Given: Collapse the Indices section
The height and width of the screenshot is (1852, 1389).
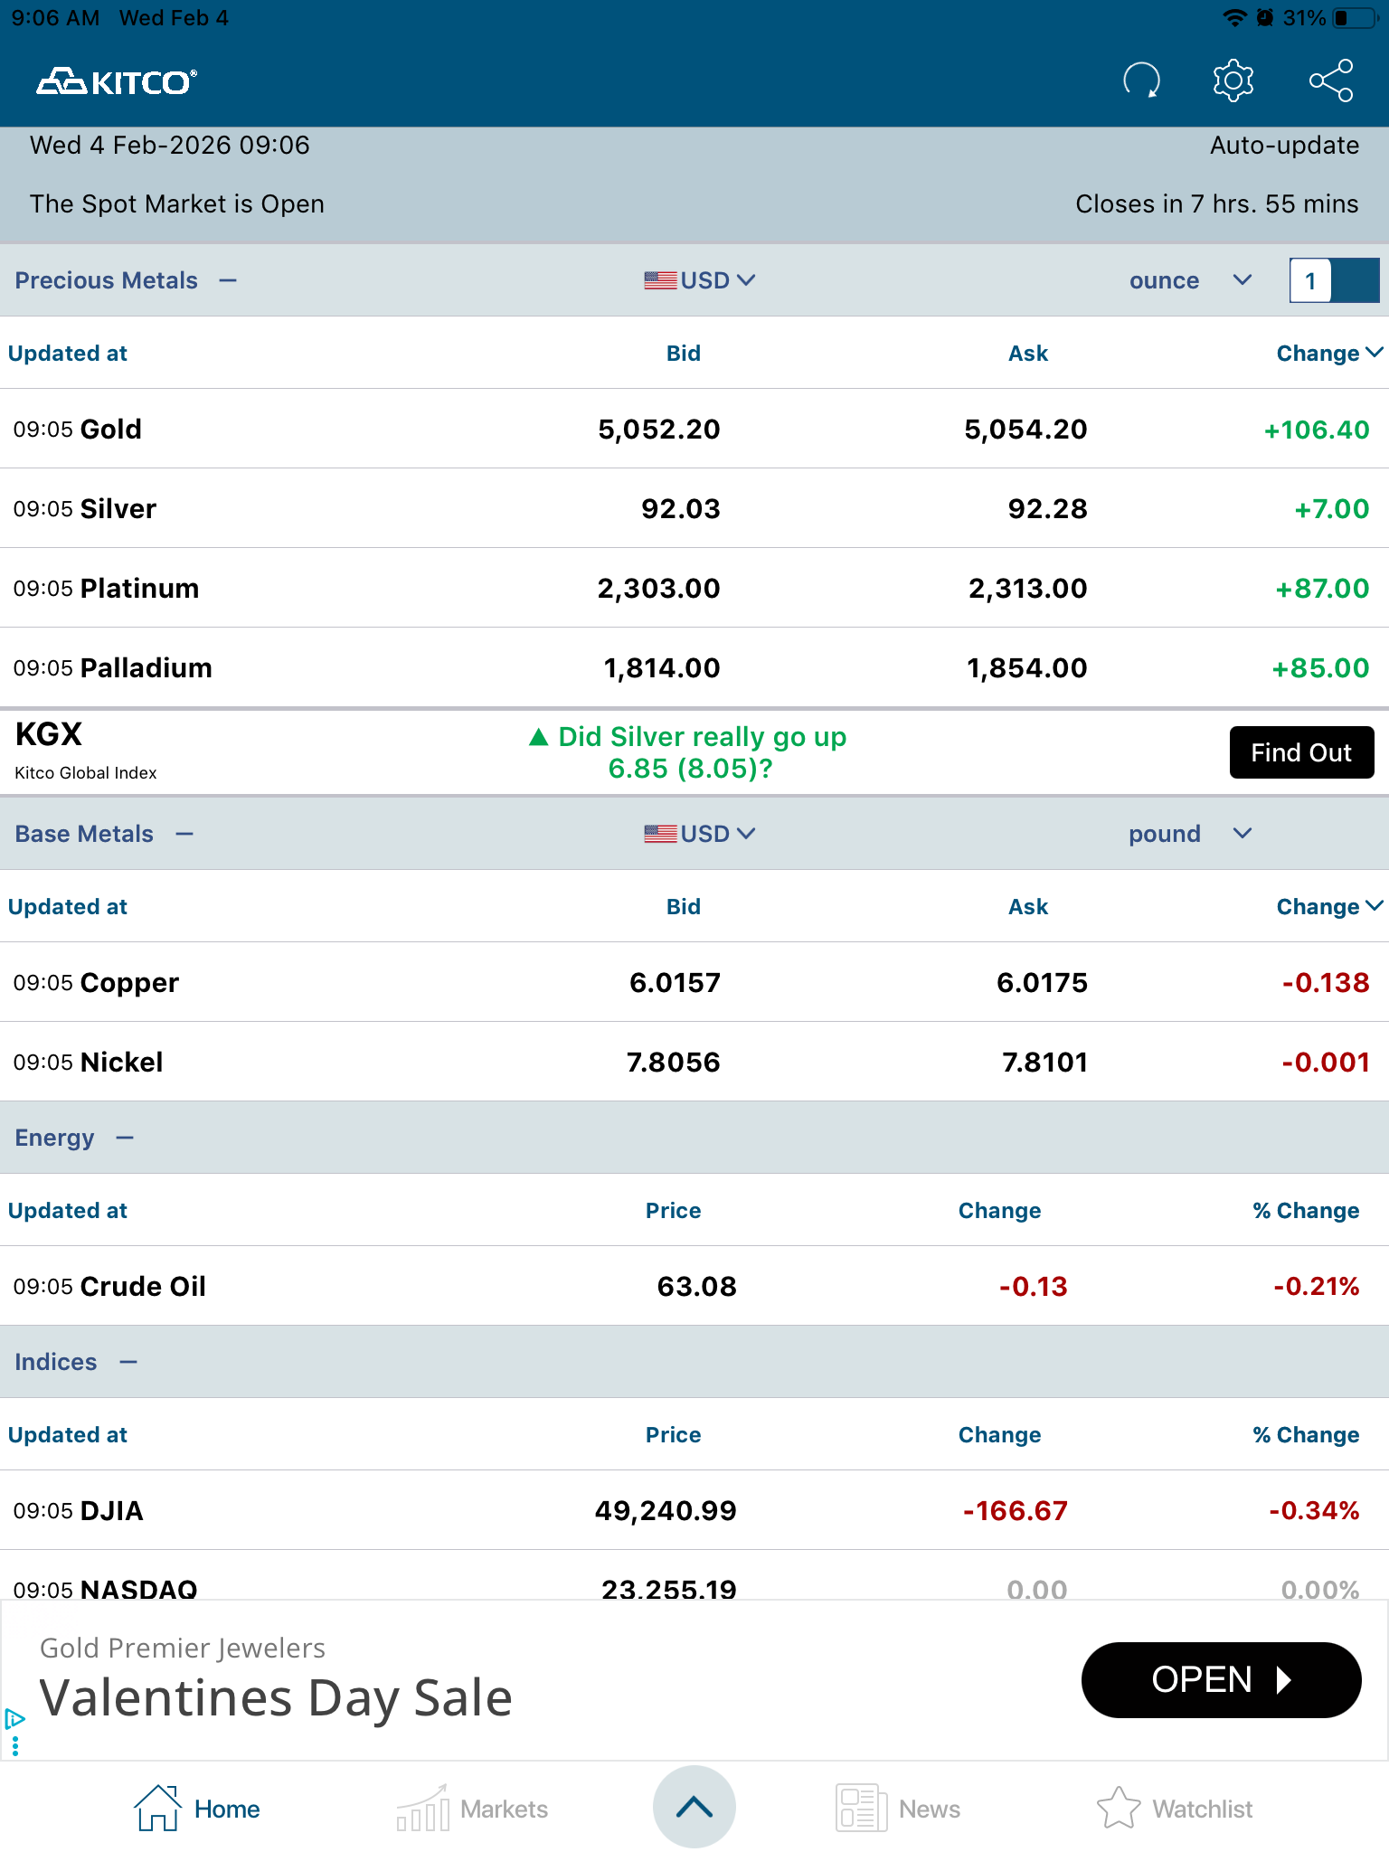Looking at the screenshot, I should [128, 1362].
